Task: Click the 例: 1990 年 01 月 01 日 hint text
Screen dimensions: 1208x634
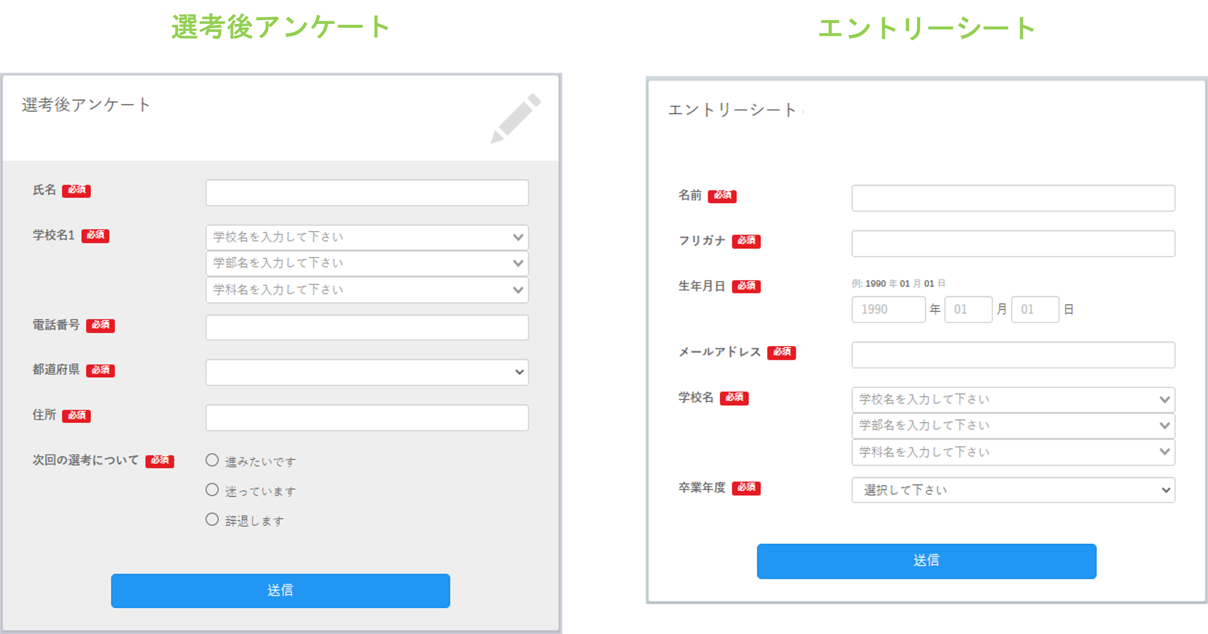Action: tap(898, 283)
